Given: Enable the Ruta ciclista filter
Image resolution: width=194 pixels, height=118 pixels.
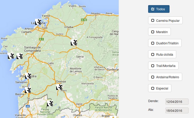Looking at the screenshot, I should coord(162,54).
